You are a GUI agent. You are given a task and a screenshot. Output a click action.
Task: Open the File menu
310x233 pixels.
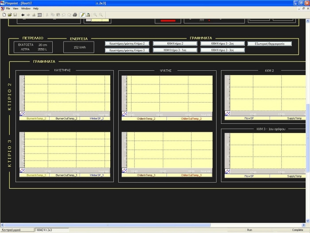[8, 8]
